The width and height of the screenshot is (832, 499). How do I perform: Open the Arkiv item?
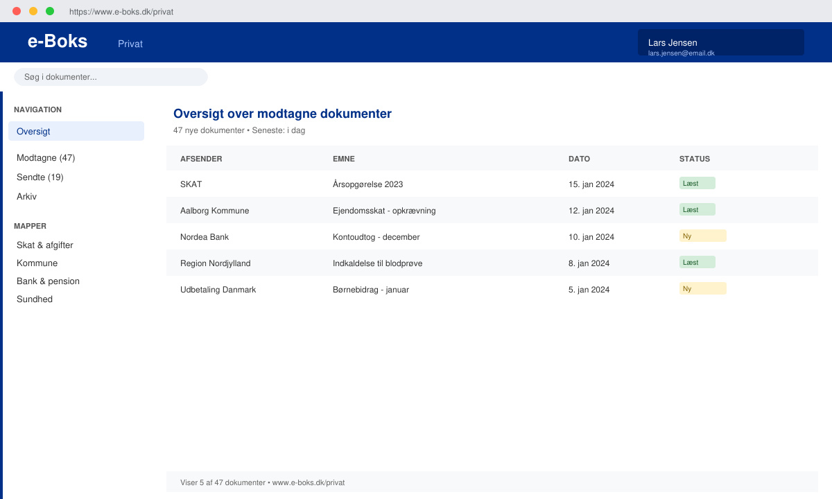click(x=26, y=197)
